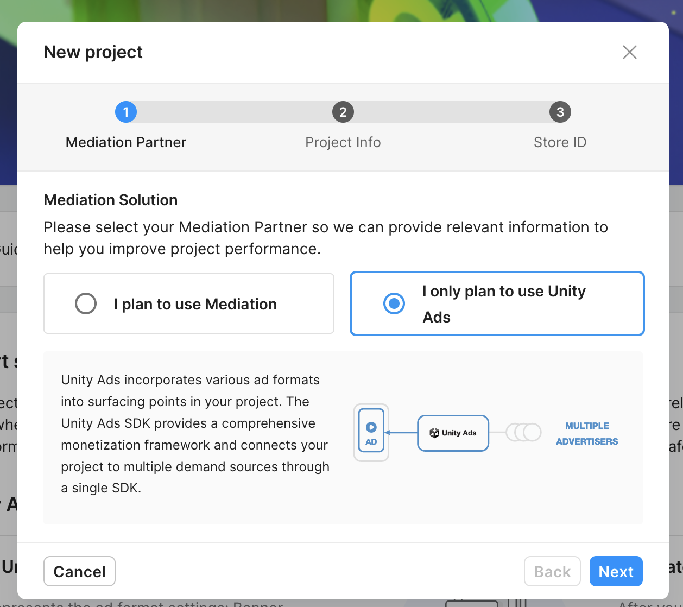Viewport: 683px width, 607px height.
Task: Click the Next button
Action: (x=616, y=571)
